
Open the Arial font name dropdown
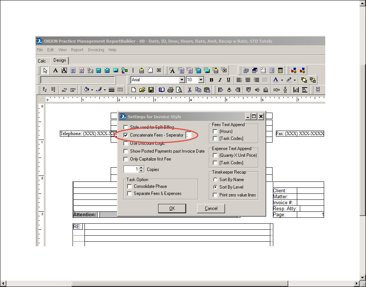click(182, 80)
